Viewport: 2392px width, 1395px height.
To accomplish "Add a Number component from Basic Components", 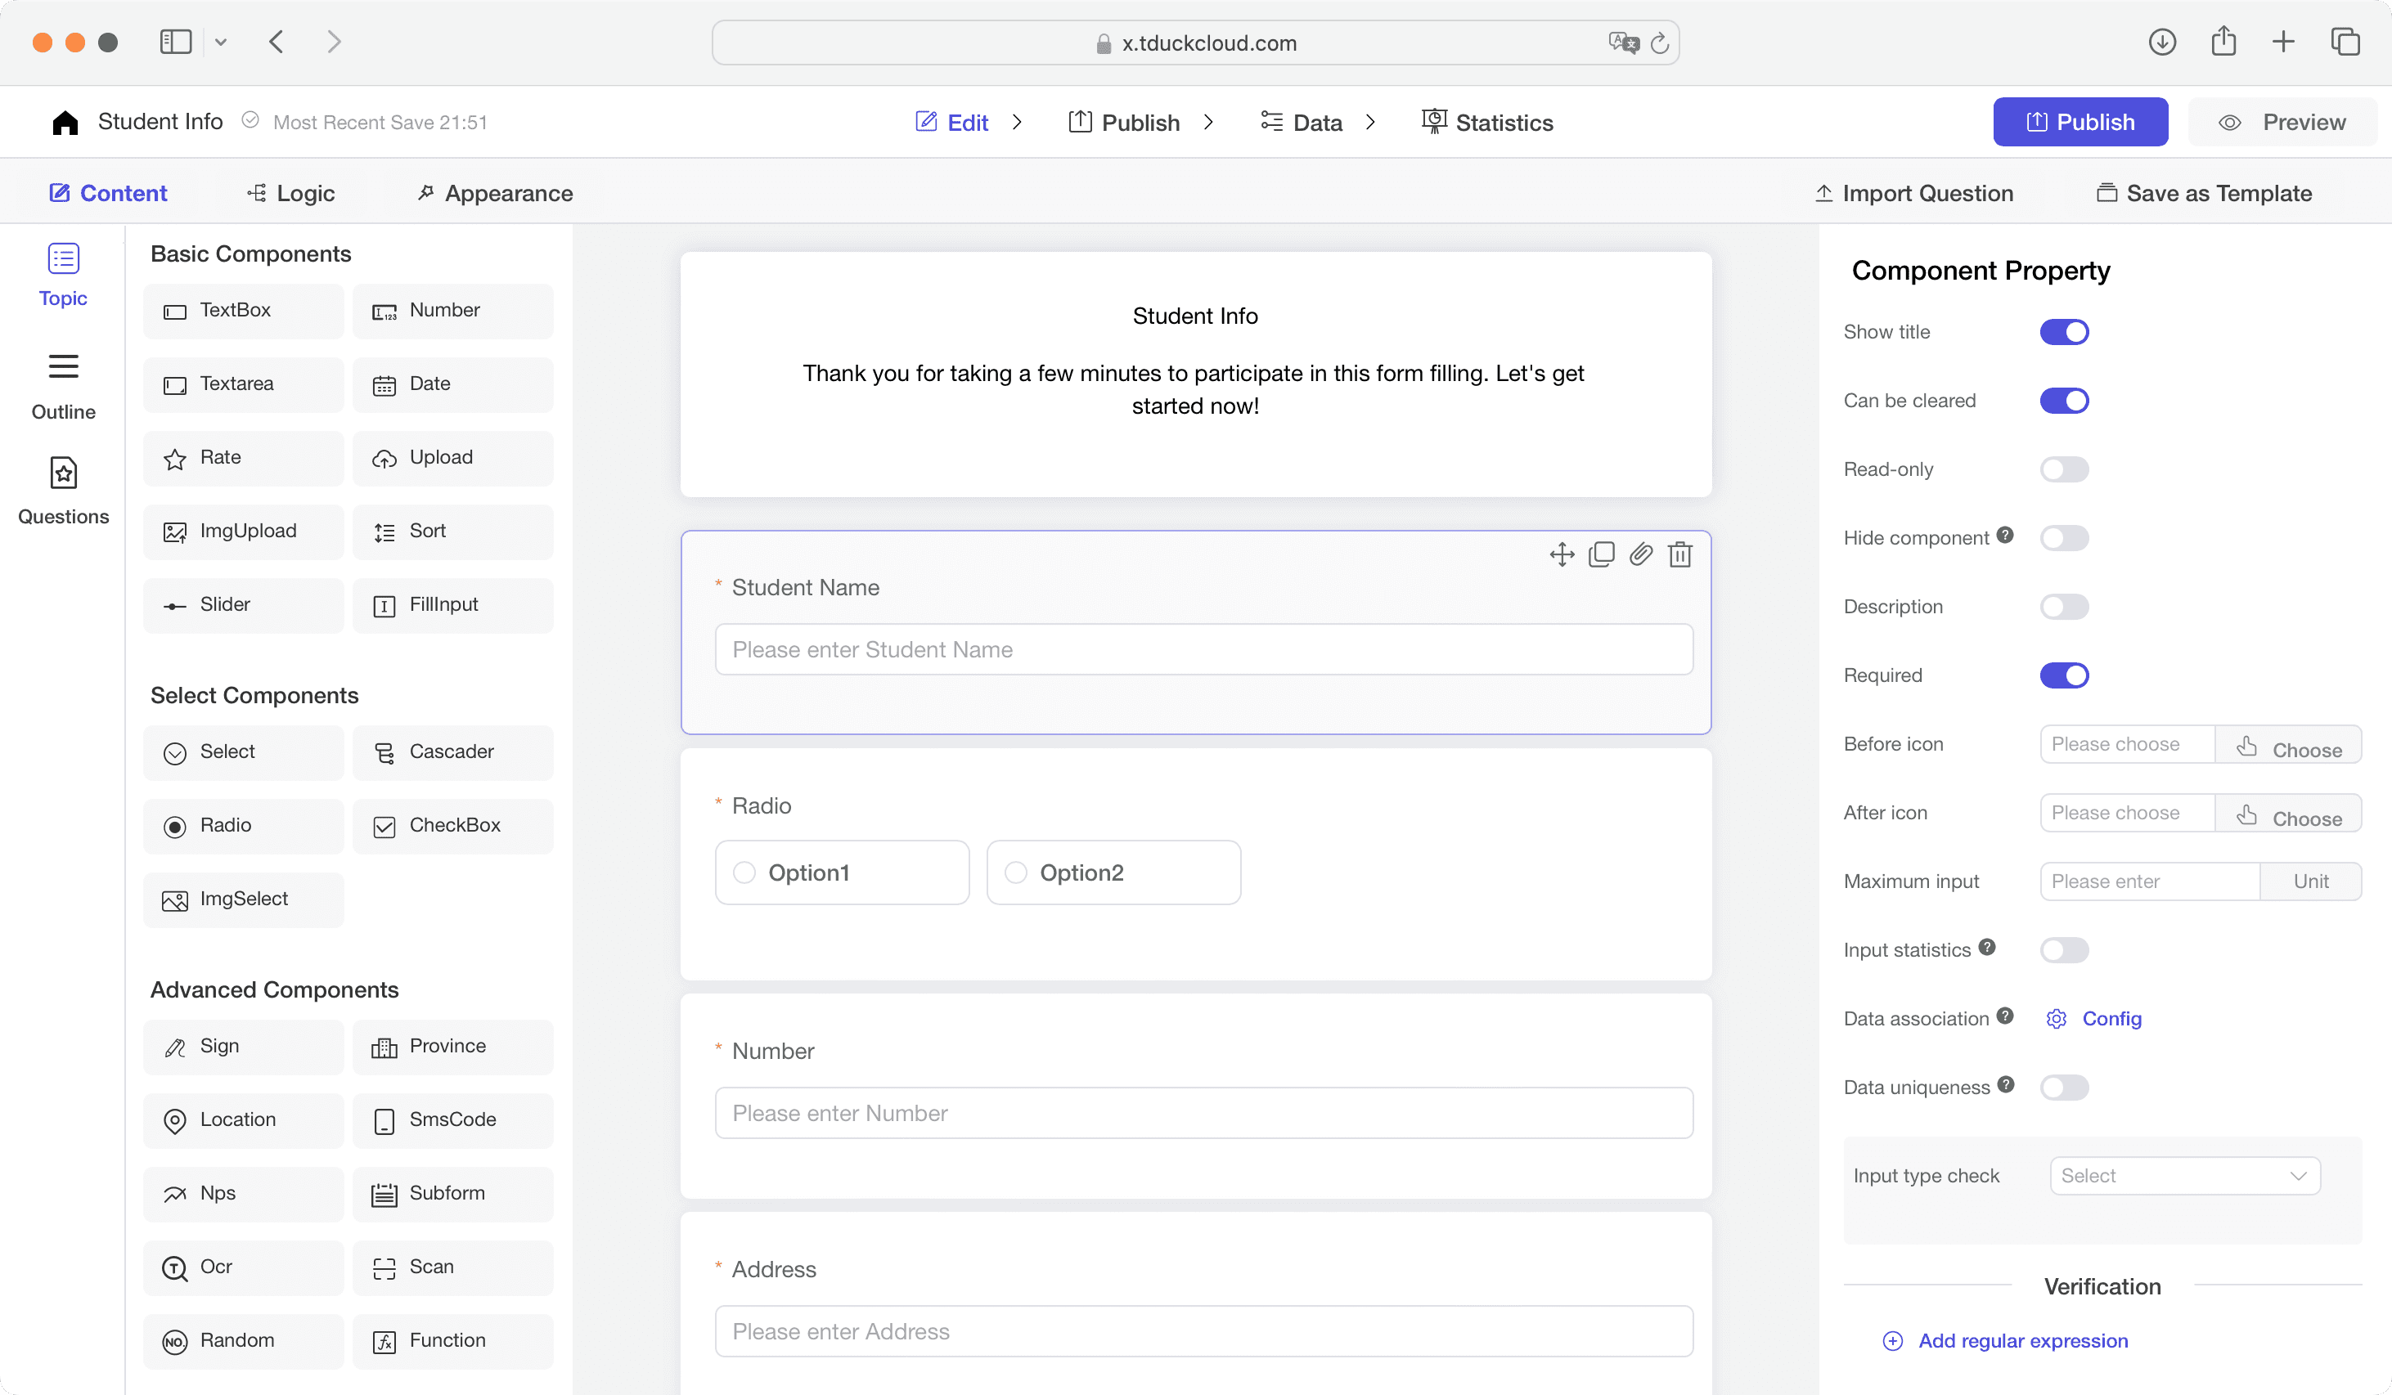I will pos(452,312).
